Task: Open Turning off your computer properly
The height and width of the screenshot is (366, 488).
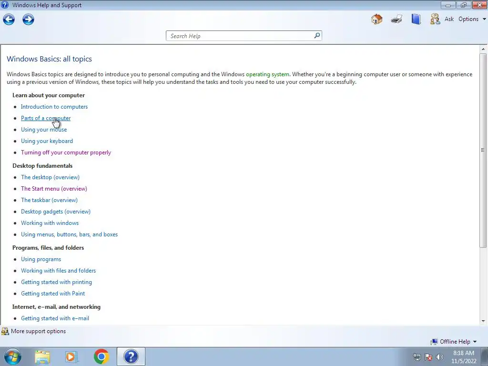Action: (66, 152)
